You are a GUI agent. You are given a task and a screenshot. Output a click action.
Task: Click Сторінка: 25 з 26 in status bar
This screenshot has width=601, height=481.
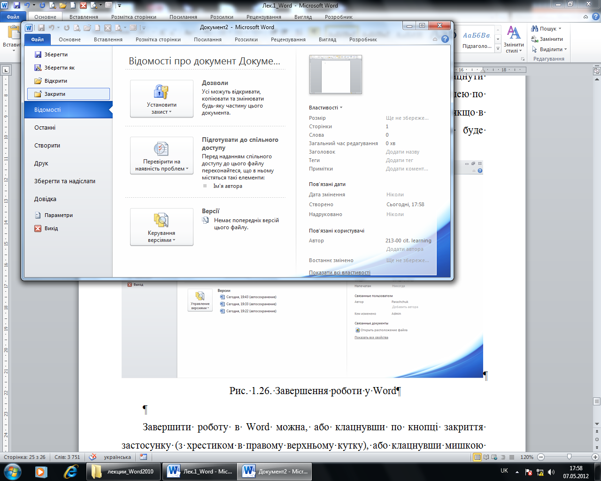(x=24, y=457)
